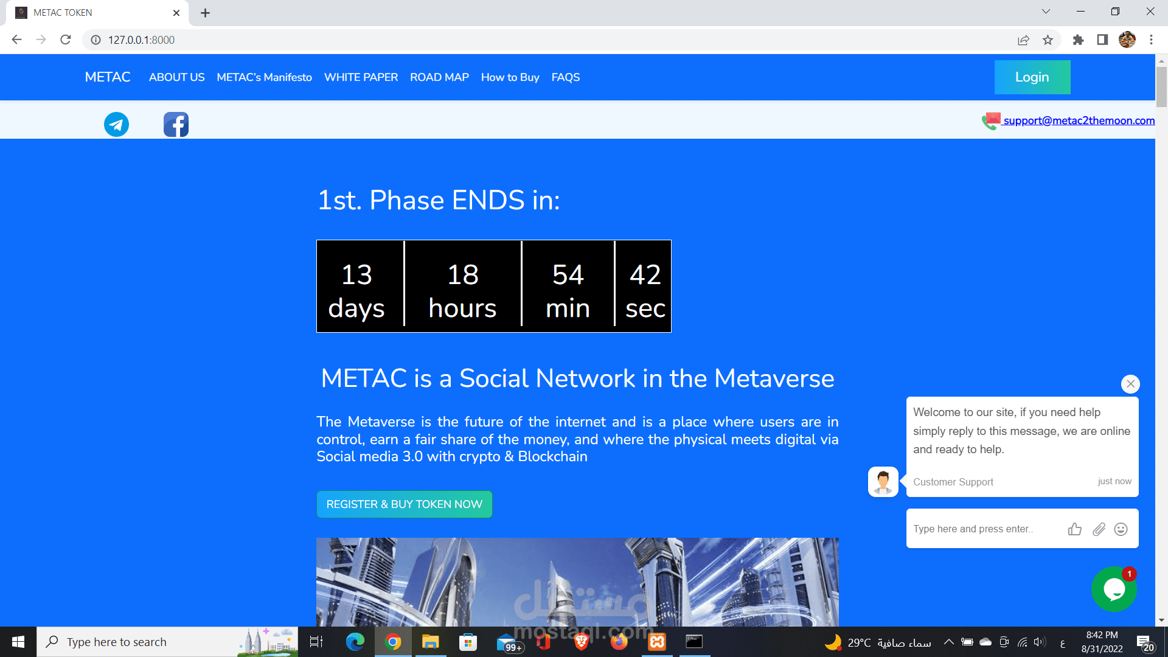
Task: Attach a file using the paperclip in chat
Action: [1099, 529]
